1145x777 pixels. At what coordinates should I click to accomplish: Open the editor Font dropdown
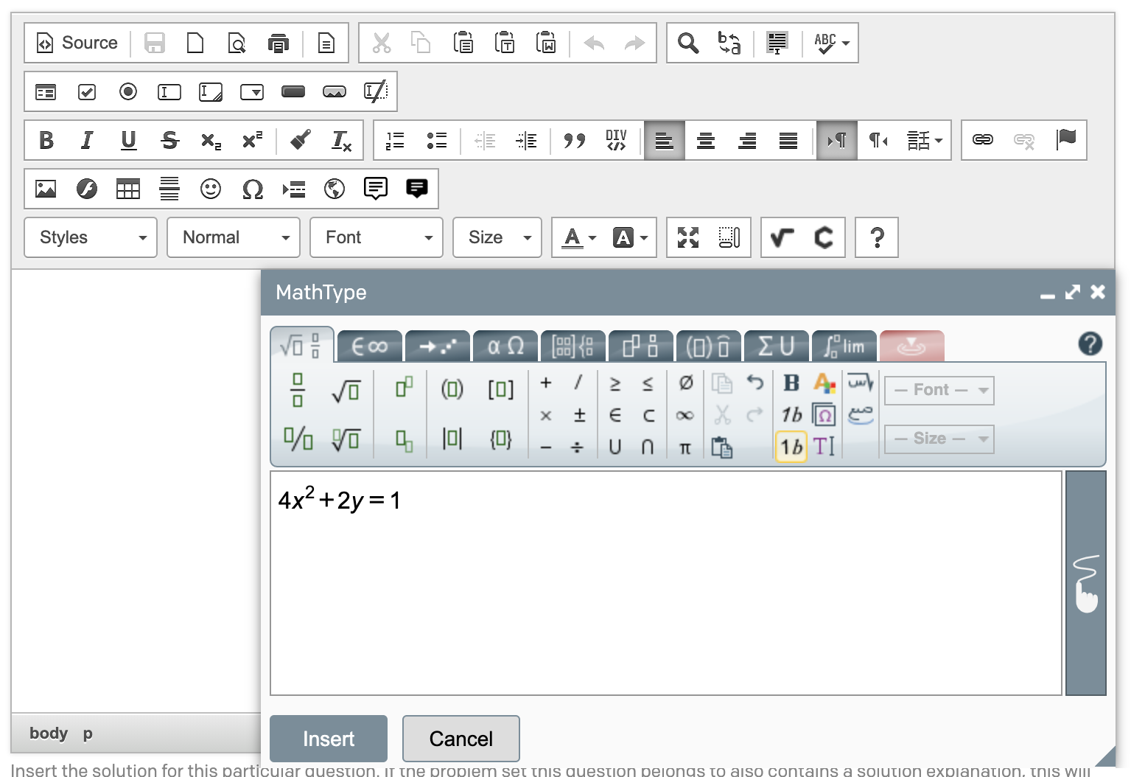377,237
